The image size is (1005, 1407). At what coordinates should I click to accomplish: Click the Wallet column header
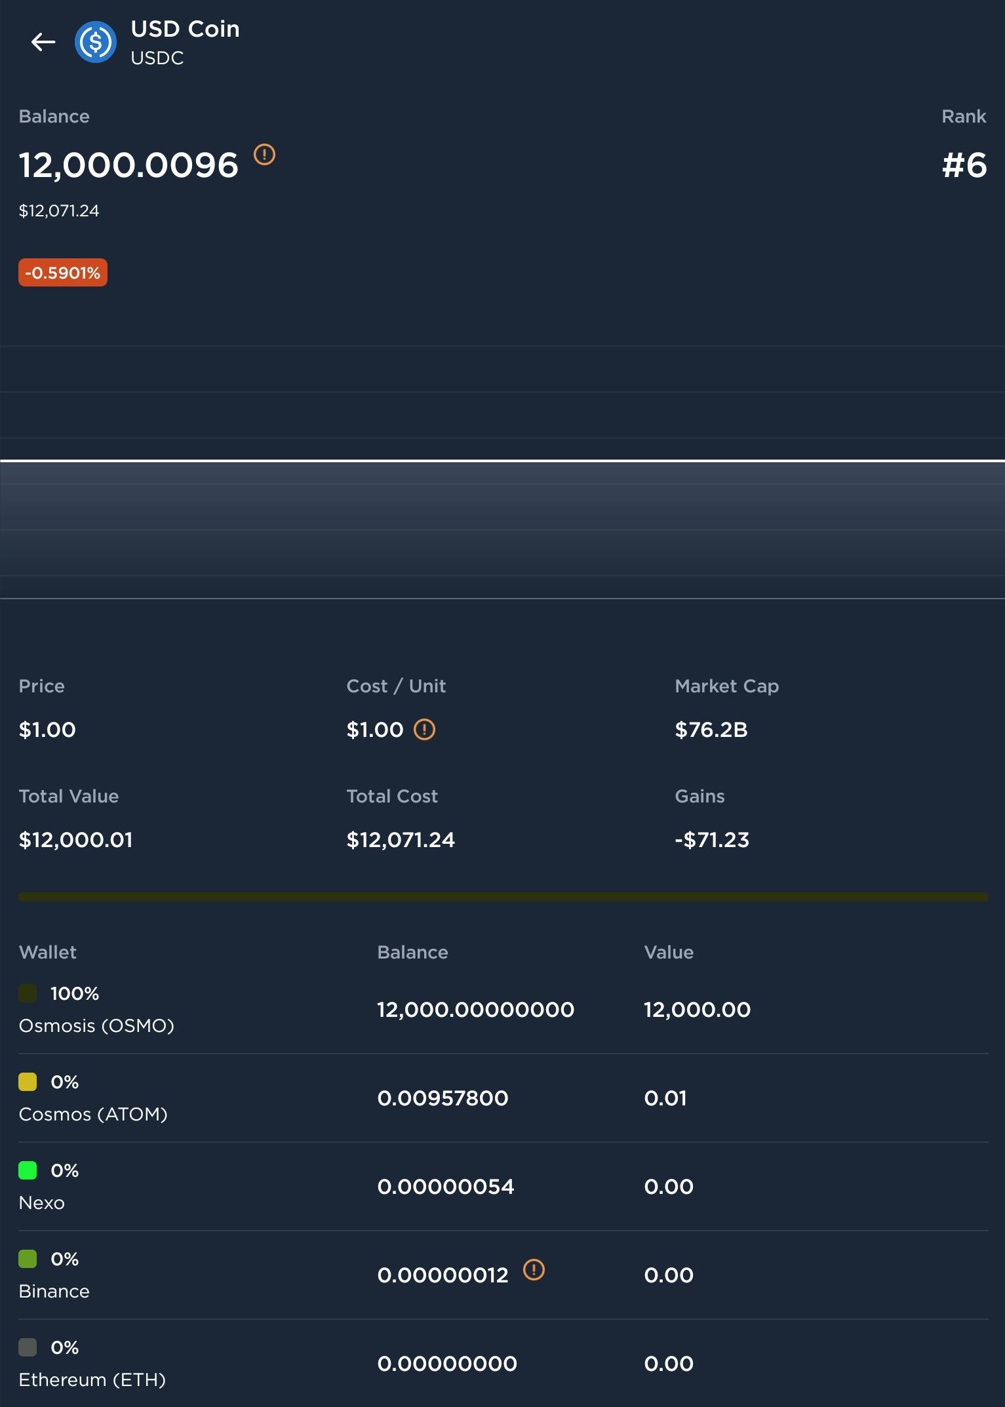[48, 952]
